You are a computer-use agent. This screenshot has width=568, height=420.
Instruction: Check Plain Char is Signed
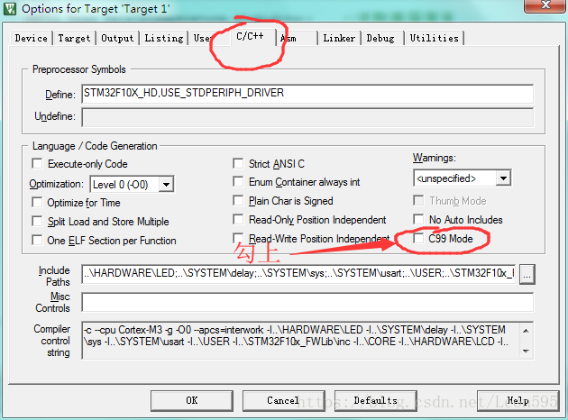pyautogui.click(x=238, y=200)
